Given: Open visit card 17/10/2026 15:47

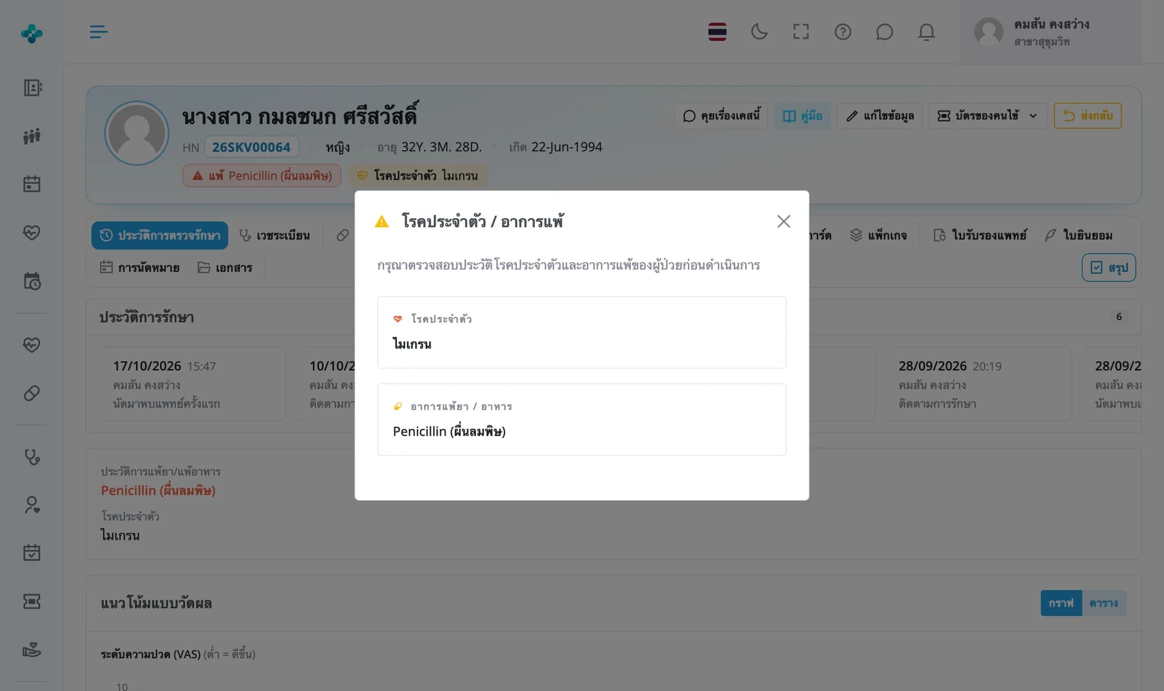Looking at the screenshot, I should (x=193, y=384).
